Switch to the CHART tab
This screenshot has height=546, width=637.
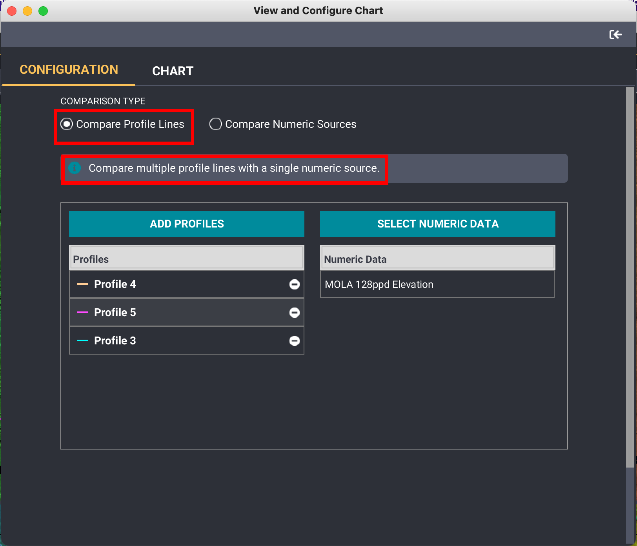point(173,71)
